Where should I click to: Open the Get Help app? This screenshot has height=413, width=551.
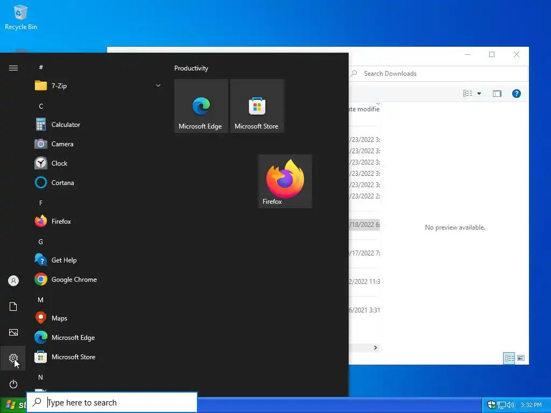coord(98,260)
